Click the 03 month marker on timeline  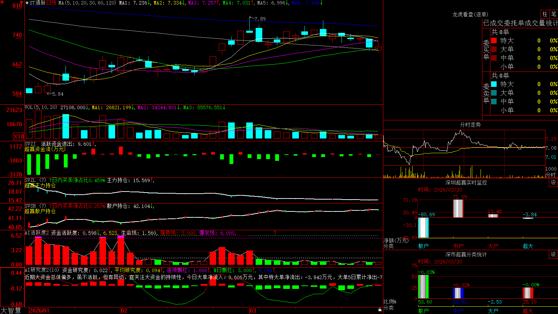click(x=253, y=311)
